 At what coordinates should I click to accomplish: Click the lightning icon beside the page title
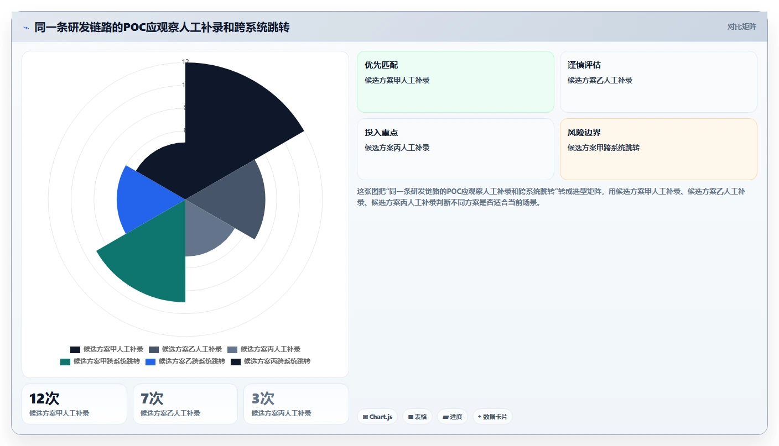pos(26,27)
